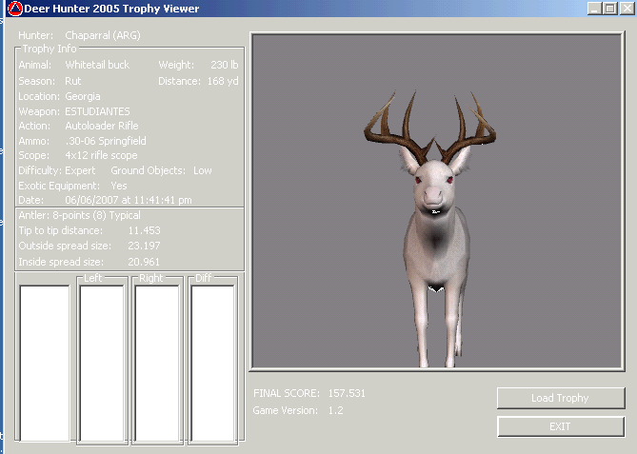The width and height of the screenshot is (637, 454).
Task: Click the location value Georgia
Action: 83,97
